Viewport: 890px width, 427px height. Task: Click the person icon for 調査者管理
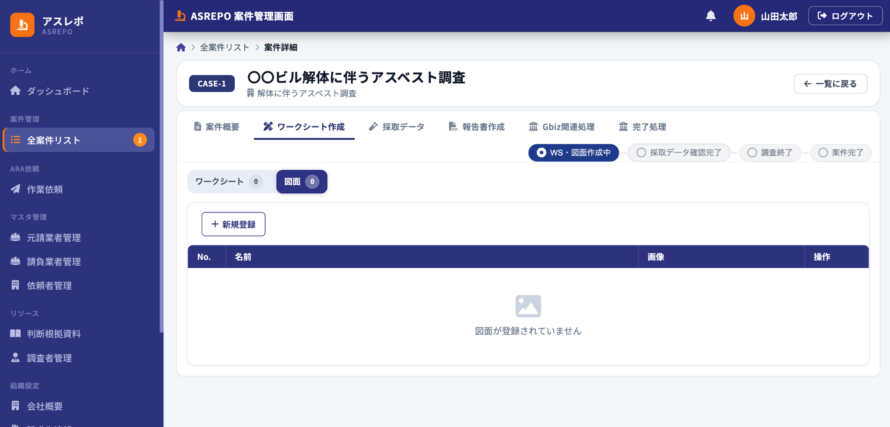click(15, 357)
